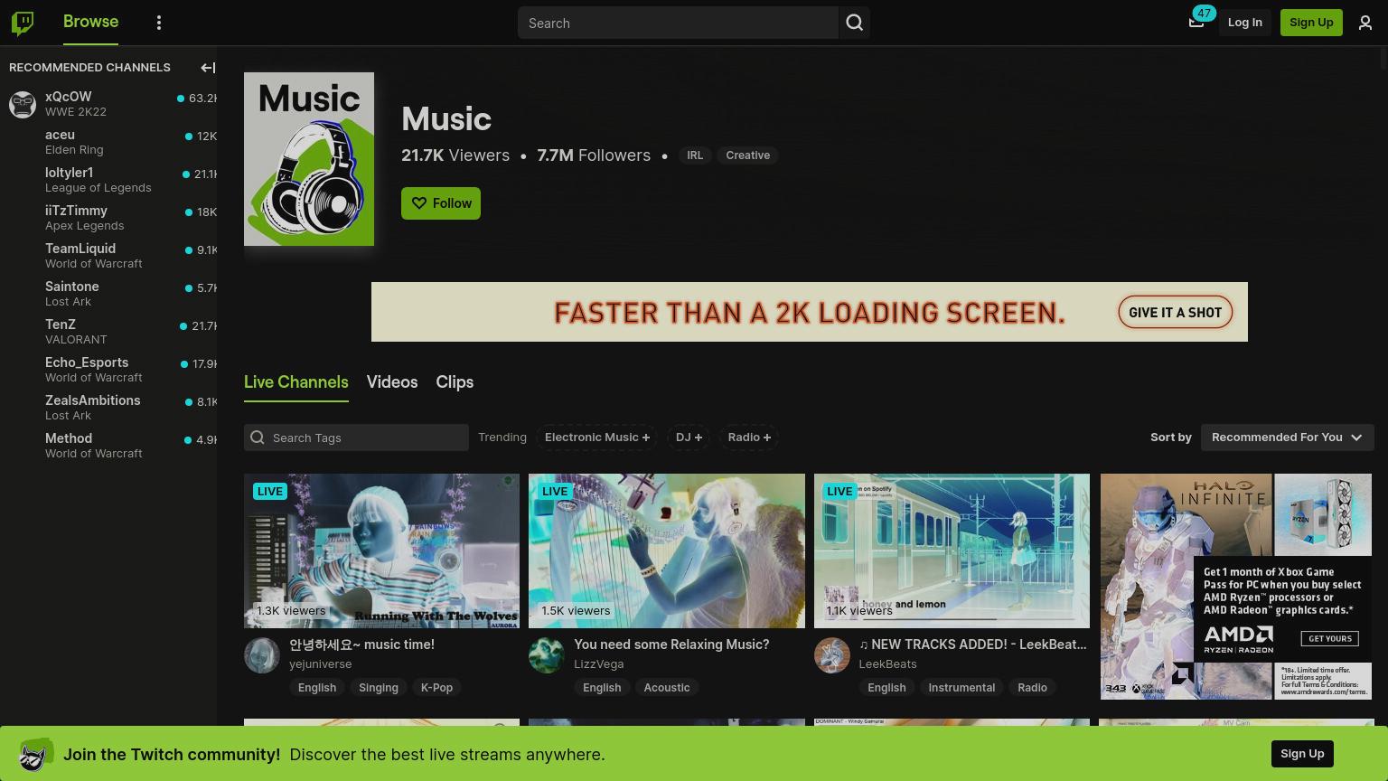Image resolution: width=1388 pixels, height=781 pixels.
Task: Click the IRL category tag
Action: pyautogui.click(x=695, y=155)
